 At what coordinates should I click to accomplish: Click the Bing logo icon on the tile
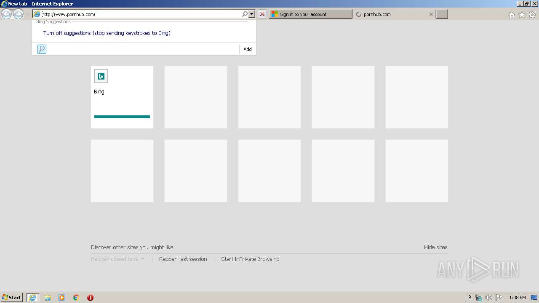(x=101, y=76)
